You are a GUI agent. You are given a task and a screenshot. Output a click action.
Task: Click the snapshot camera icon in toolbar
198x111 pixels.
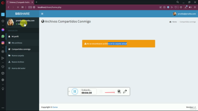click(164, 7)
